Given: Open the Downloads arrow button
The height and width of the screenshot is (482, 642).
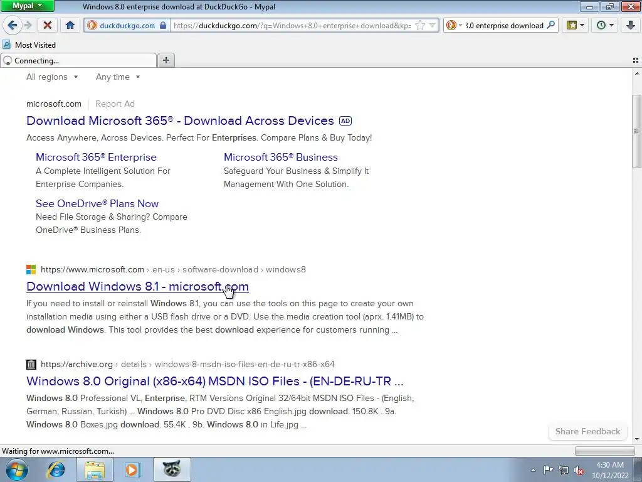Looking at the screenshot, I should point(631,25).
